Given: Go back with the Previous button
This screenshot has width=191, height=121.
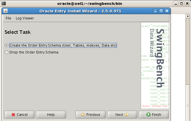Looking at the screenshot, I should pos(90,115).
